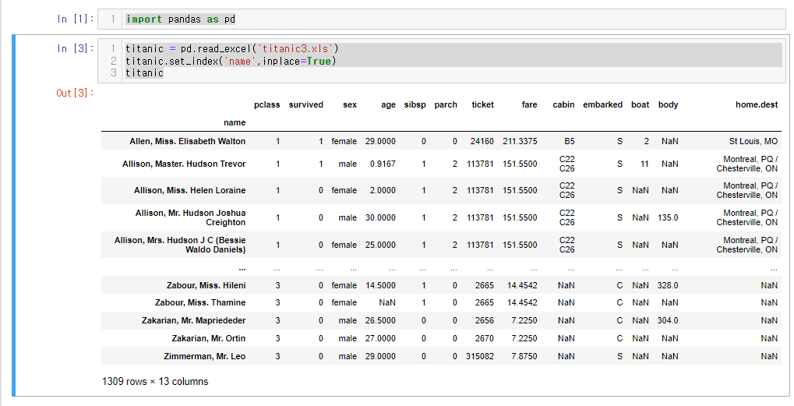Click fare value 7.8750
The image size is (794, 406).
click(x=524, y=356)
